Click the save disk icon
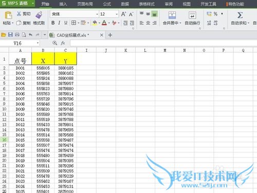The height and width of the screenshot is (193, 257). pos(10,35)
